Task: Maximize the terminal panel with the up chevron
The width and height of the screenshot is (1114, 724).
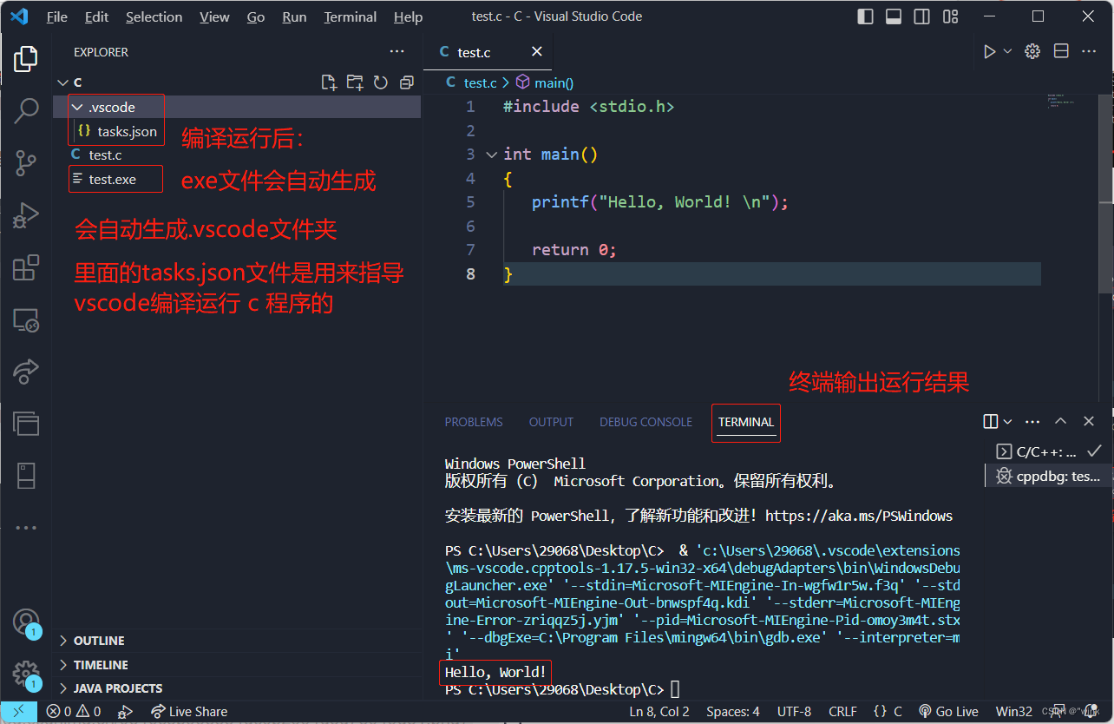Action: pyautogui.click(x=1060, y=422)
